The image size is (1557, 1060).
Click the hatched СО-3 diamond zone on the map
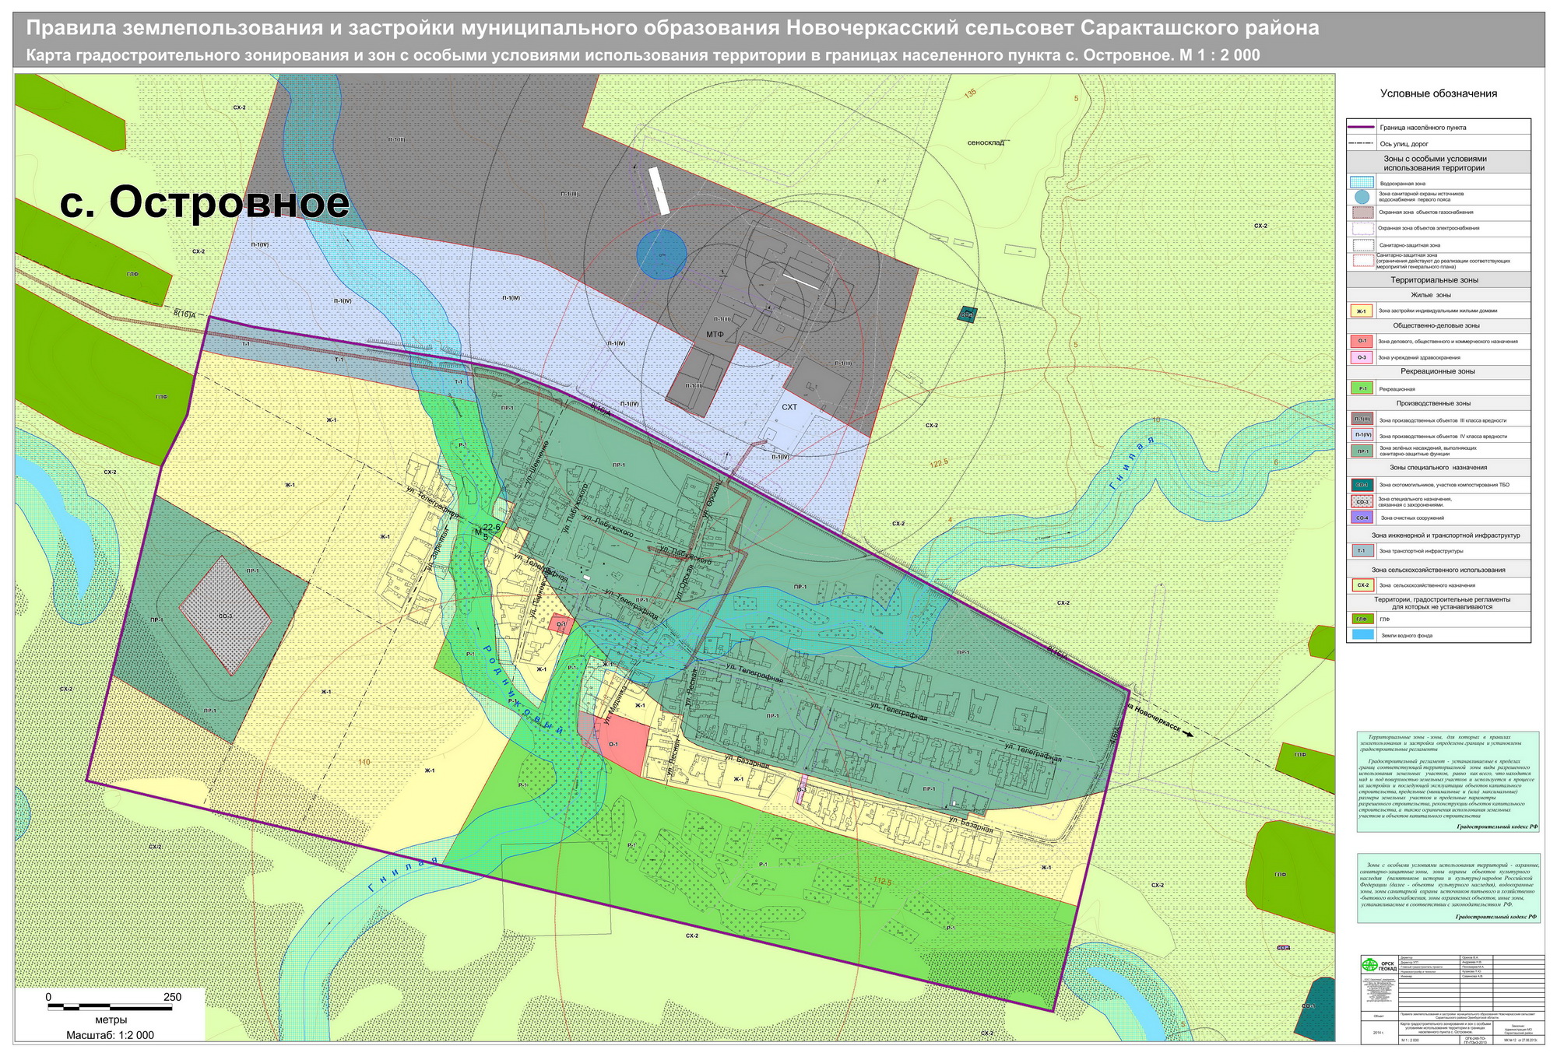tap(226, 615)
